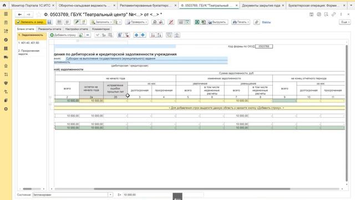This screenshot has width=355, height=200.
Task: Click the pencil edit-mode icon in the toolbar
Action: click(77, 22)
